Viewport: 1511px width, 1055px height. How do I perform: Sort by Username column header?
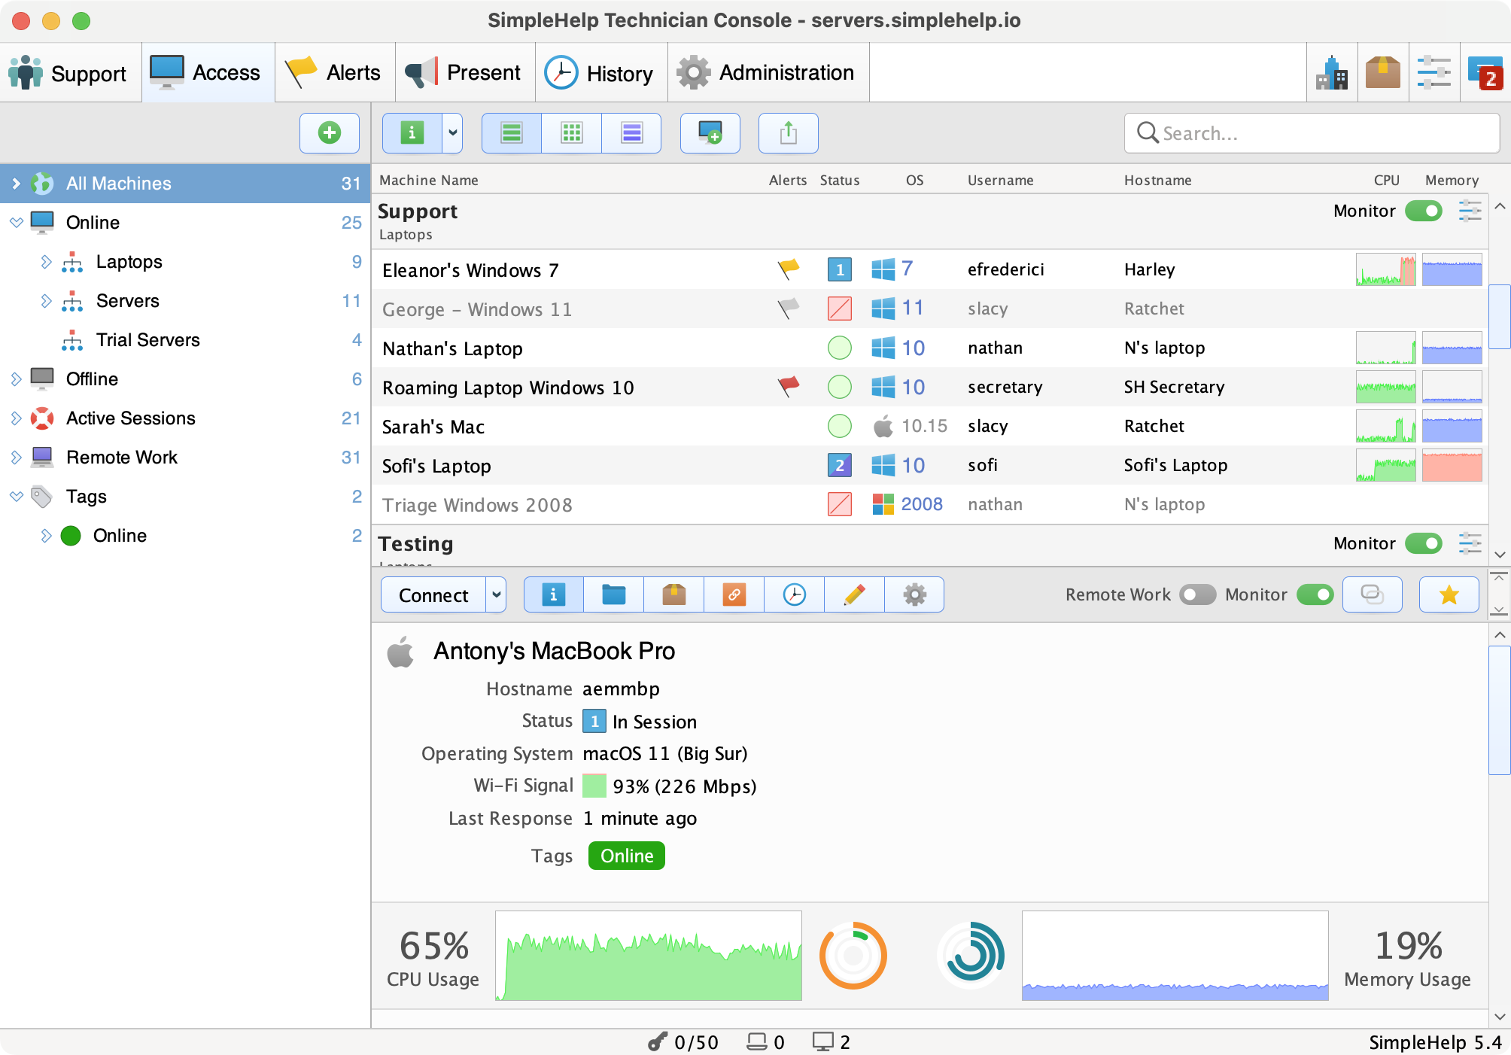click(1000, 181)
